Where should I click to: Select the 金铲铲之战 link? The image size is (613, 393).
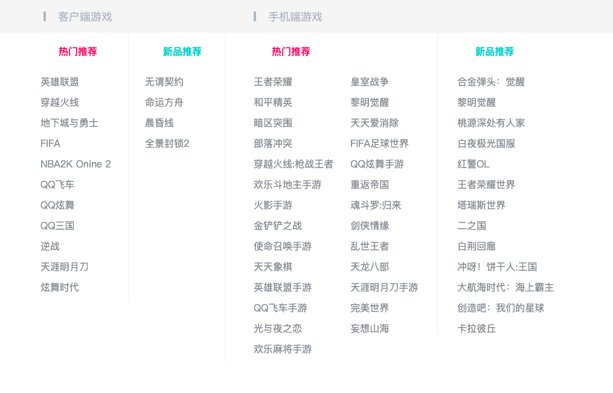pyautogui.click(x=278, y=226)
